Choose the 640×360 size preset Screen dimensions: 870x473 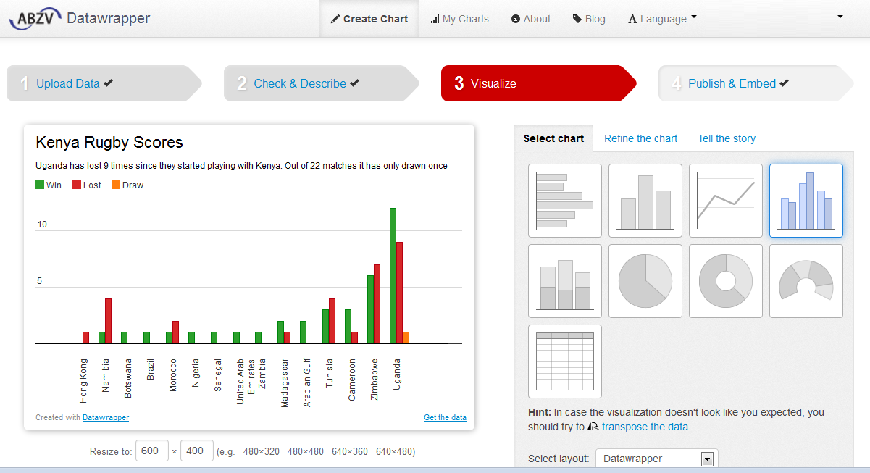coord(350,451)
